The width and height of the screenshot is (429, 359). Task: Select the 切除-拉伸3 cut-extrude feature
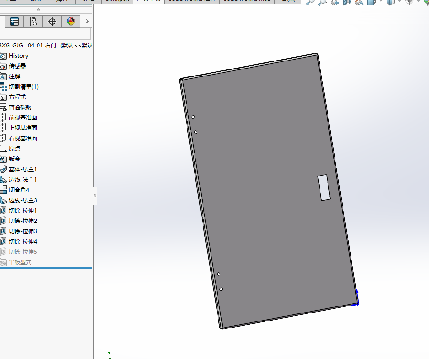[23, 231]
